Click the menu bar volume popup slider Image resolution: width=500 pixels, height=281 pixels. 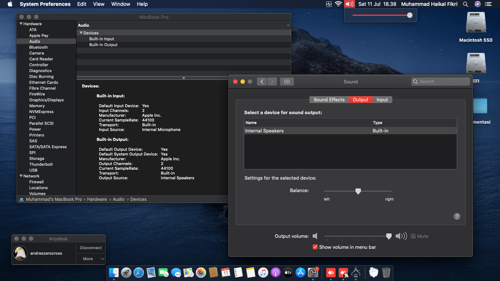[383, 15]
